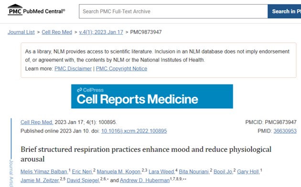Open the Cell Rep Med breadcrumb link
The height and width of the screenshot is (187, 301).
click(57, 32)
